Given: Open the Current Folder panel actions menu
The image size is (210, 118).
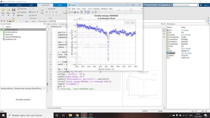Looking at the screenshot, I should tap(45, 24).
